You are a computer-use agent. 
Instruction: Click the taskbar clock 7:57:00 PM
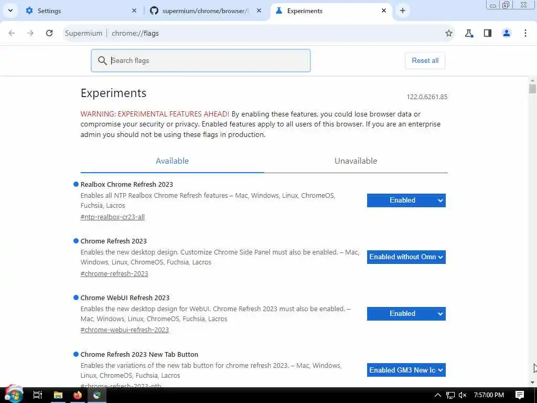click(x=489, y=395)
